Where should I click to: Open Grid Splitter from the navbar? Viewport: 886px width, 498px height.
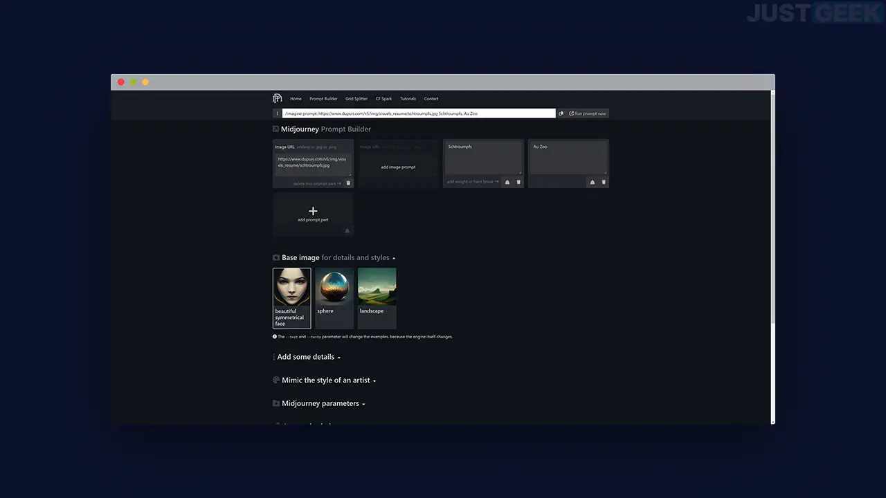point(356,99)
